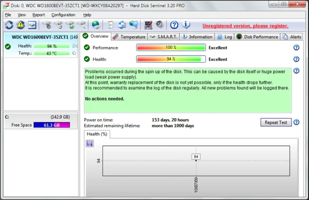Click the help circle beside the Performance bar
The image size is (309, 200).
pos(296,47)
